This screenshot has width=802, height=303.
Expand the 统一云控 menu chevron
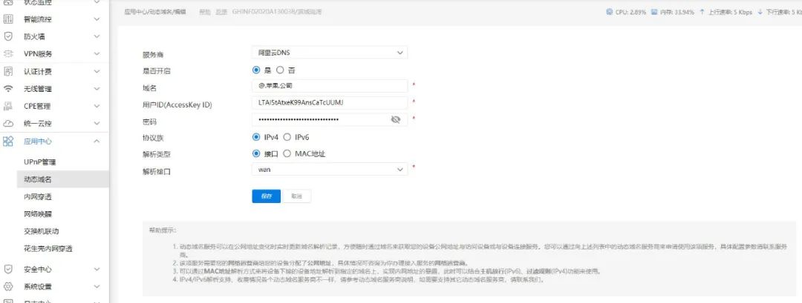click(x=97, y=124)
